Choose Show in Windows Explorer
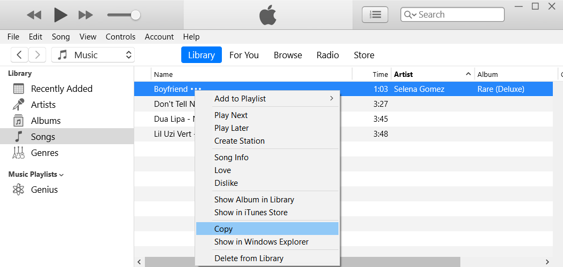563x267 pixels. point(267,242)
